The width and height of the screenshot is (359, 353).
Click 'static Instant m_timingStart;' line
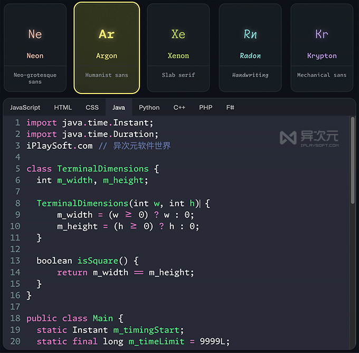pyautogui.click(x=110, y=330)
